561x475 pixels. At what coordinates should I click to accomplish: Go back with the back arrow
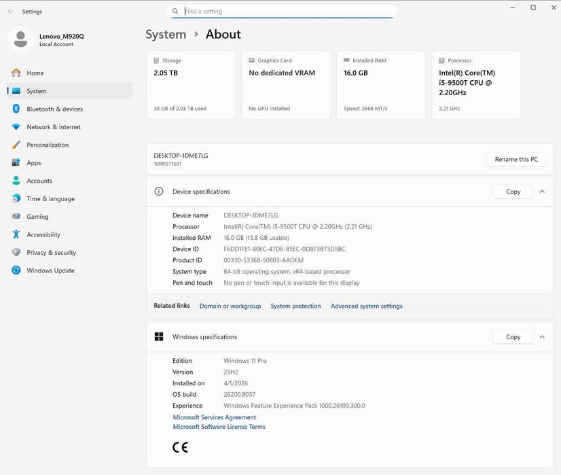pyautogui.click(x=10, y=12)
